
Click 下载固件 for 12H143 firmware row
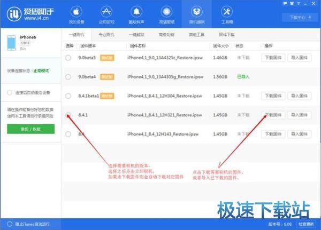click(x=273, y=134)
